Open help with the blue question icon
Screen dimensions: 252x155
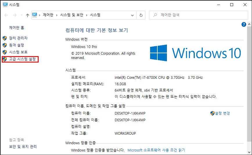244,24
